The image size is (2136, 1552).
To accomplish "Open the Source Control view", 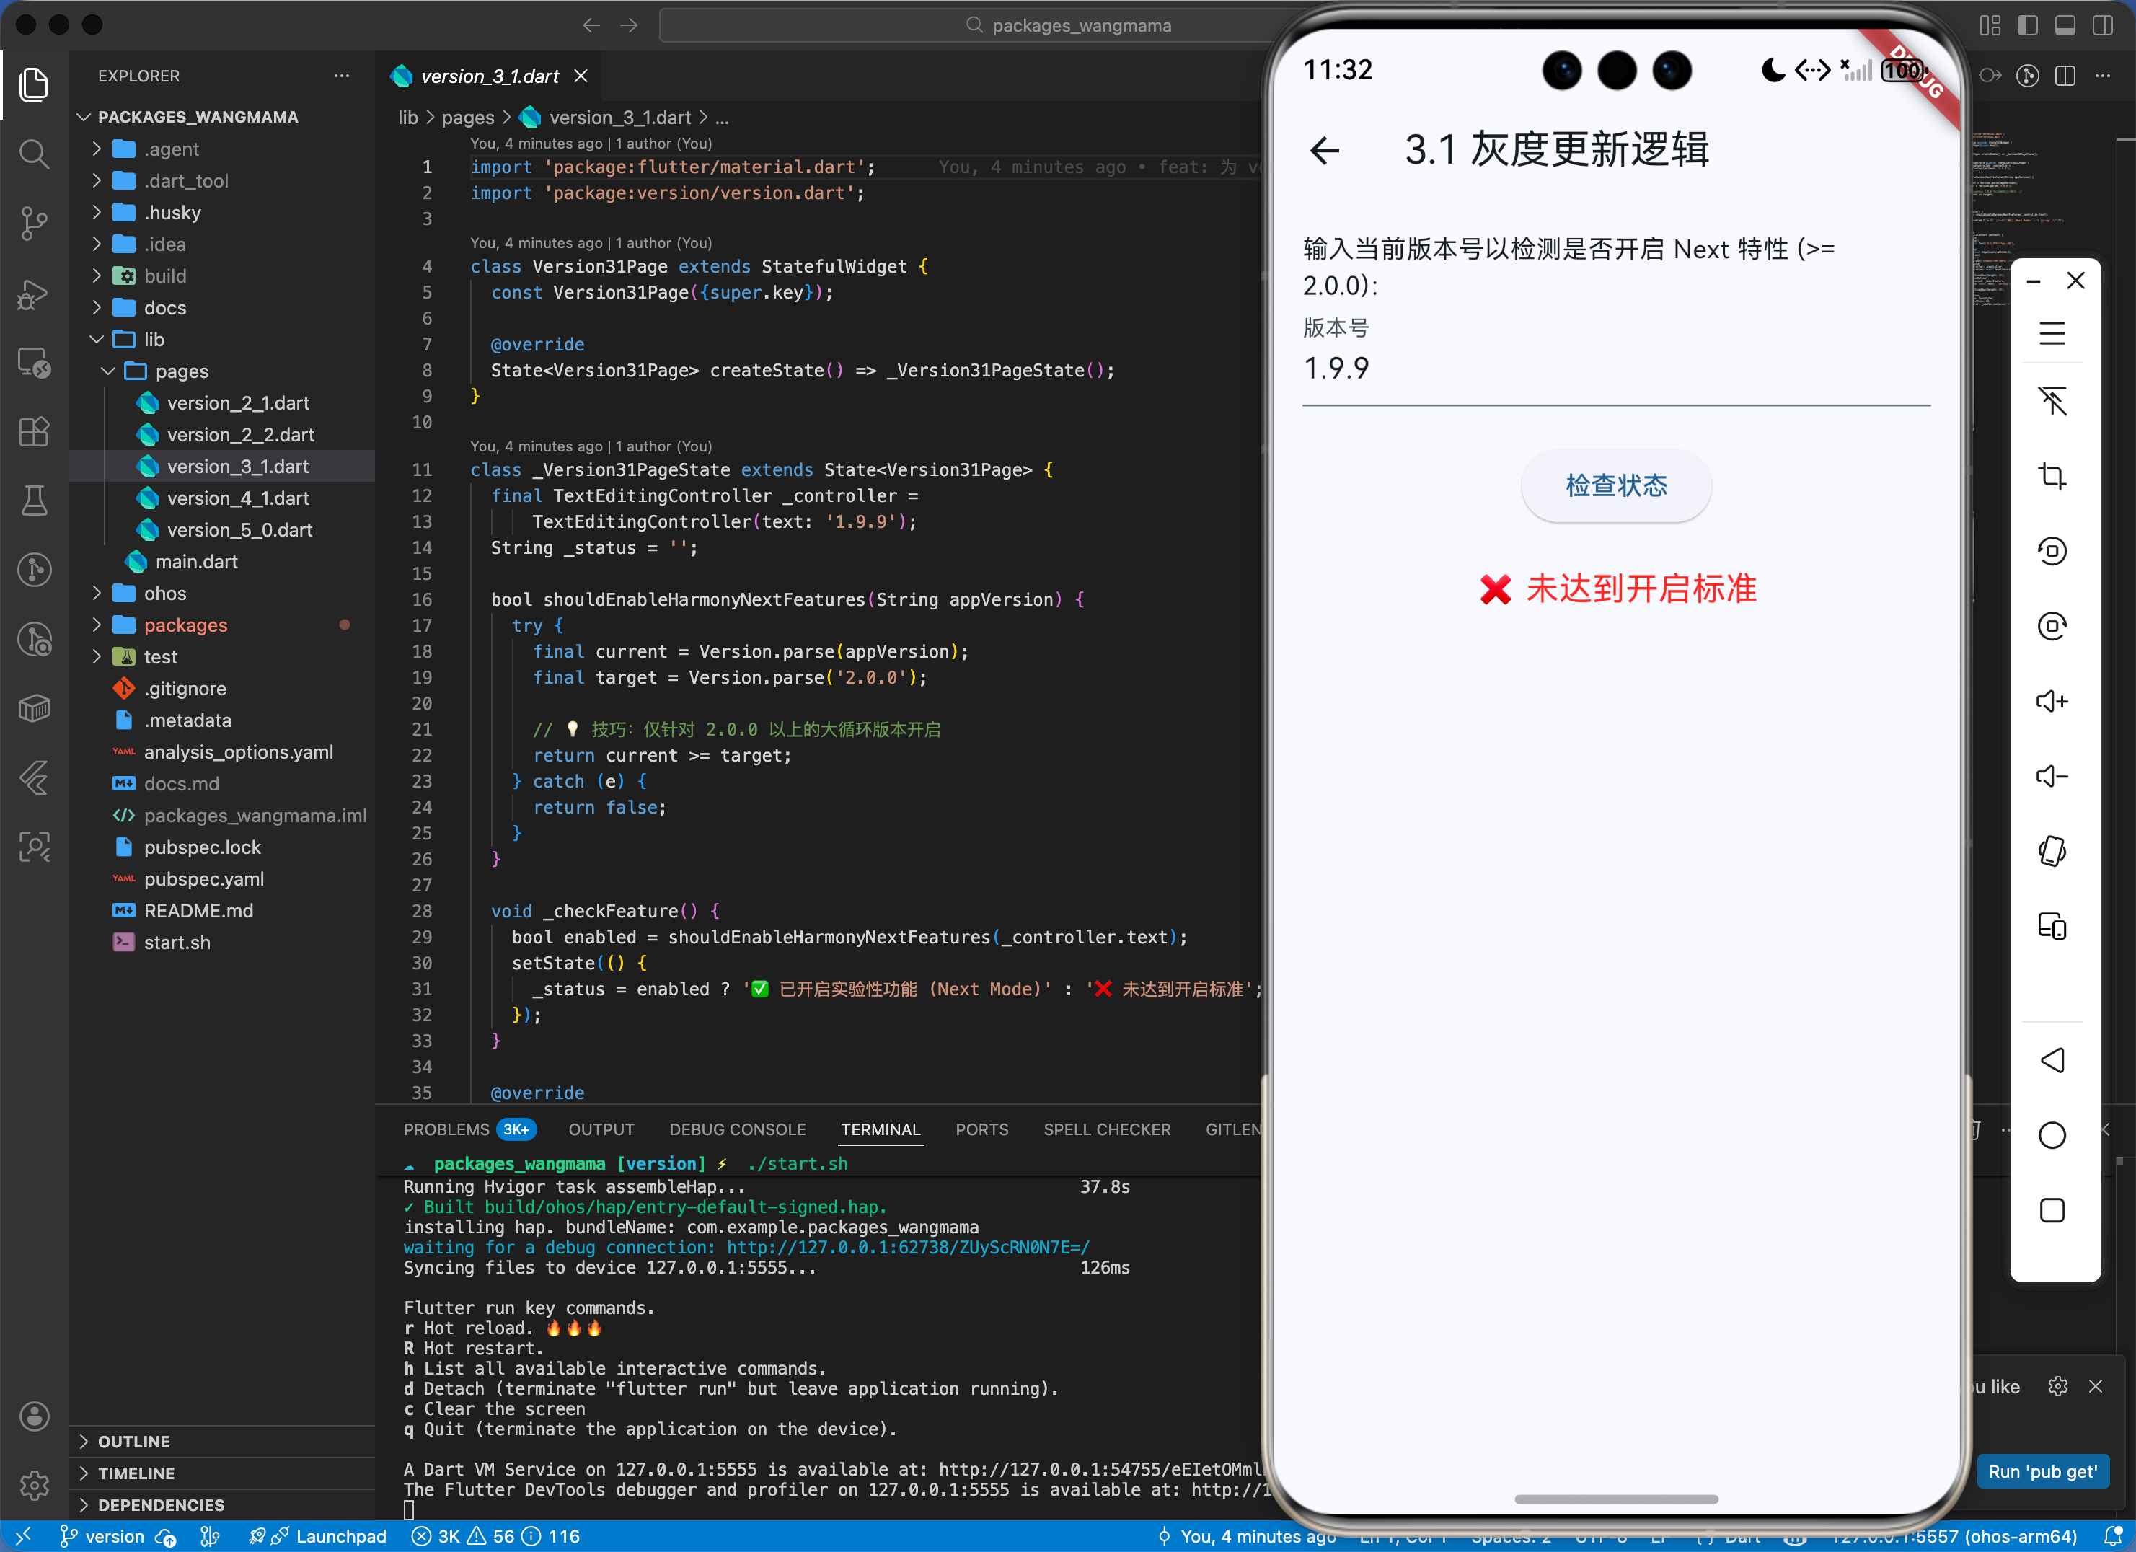I will pyautogui.click(x=34, y=223).
